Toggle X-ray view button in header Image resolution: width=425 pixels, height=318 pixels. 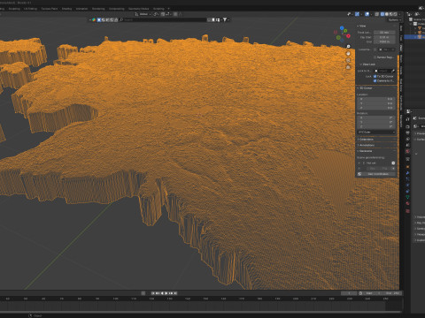pyautogui.click(x=377, y=14)
